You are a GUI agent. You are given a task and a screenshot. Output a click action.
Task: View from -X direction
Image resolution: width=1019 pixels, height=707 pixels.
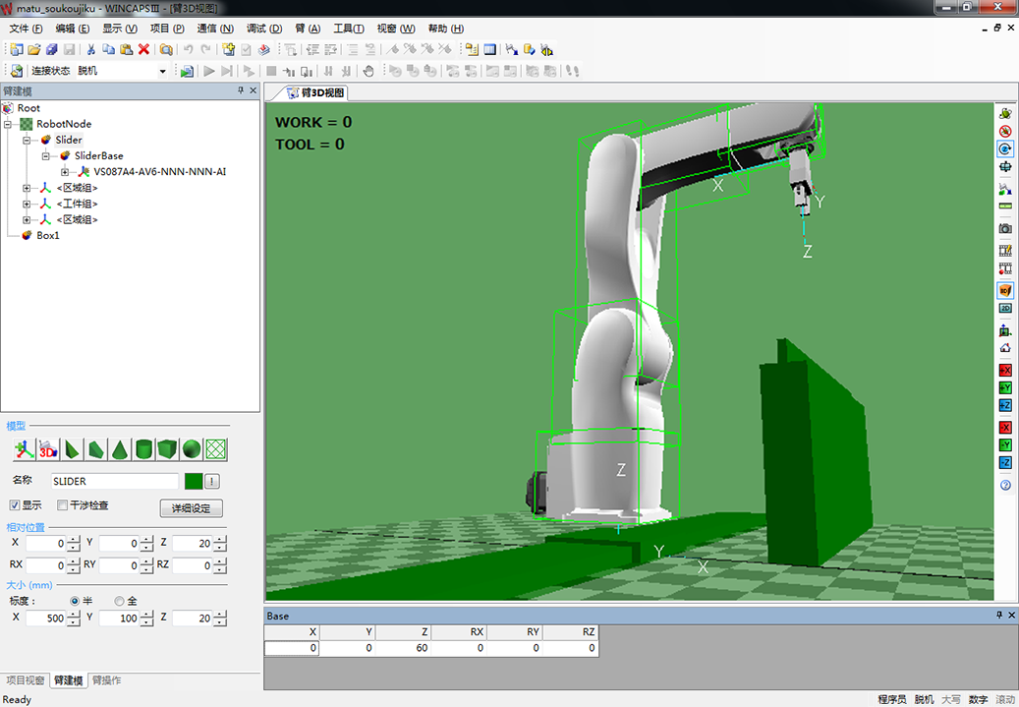[1004, 428]
